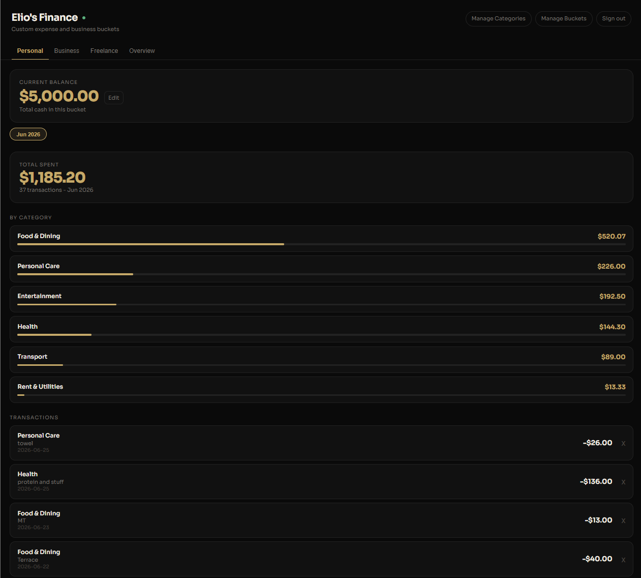Open the Business tab
The height and width of the screenshot is (578, 641).
coord(67,51)
